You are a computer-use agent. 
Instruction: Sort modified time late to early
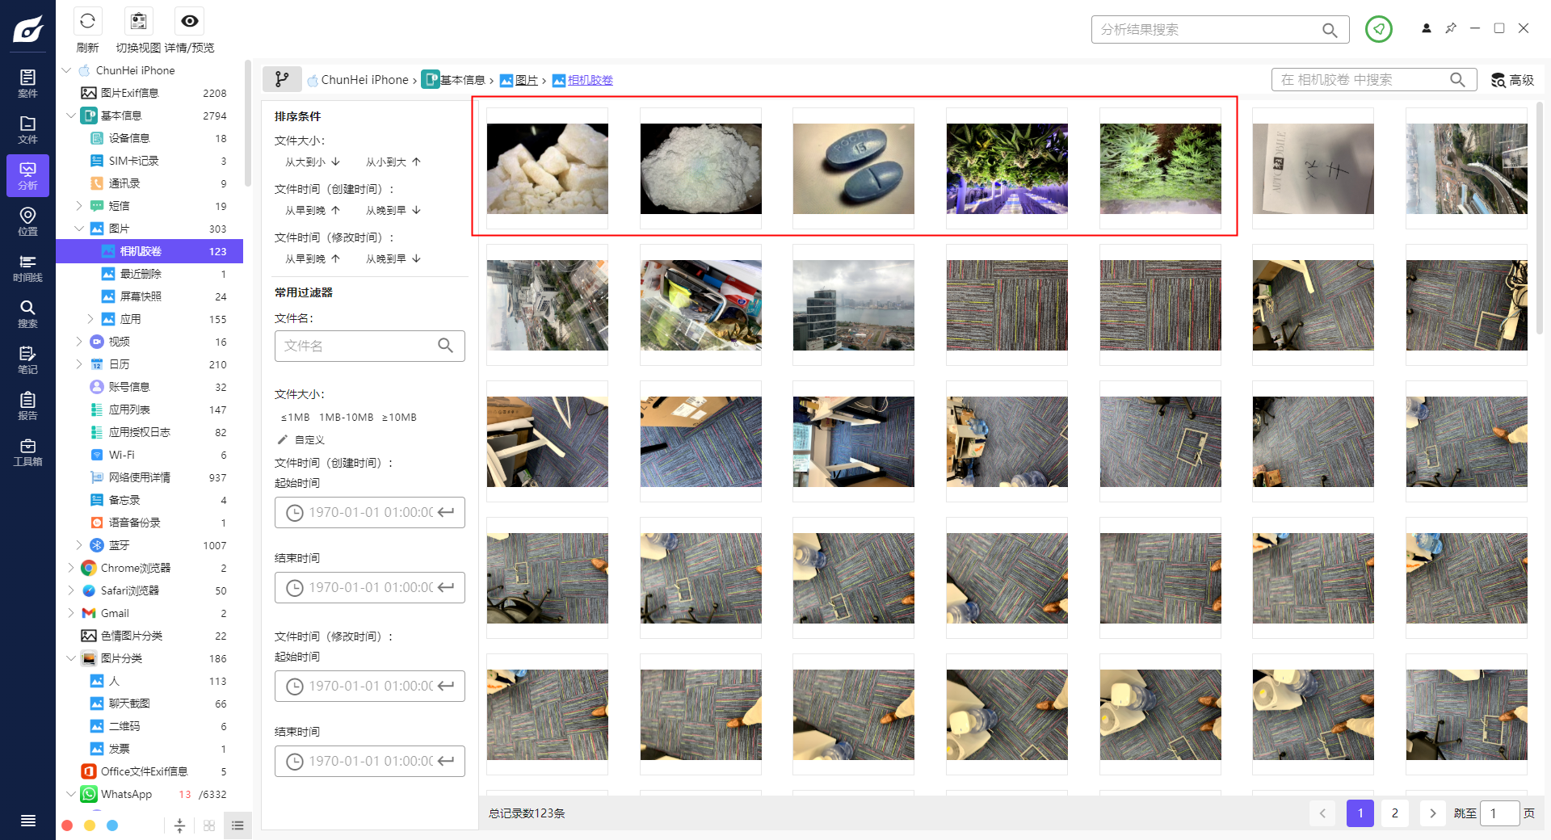click(x=393, y=259)
